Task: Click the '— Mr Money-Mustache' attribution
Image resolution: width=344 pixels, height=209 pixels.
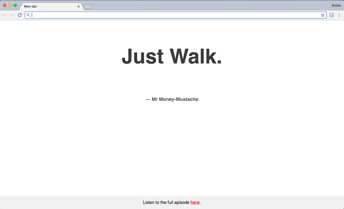Action: [172, 99]
